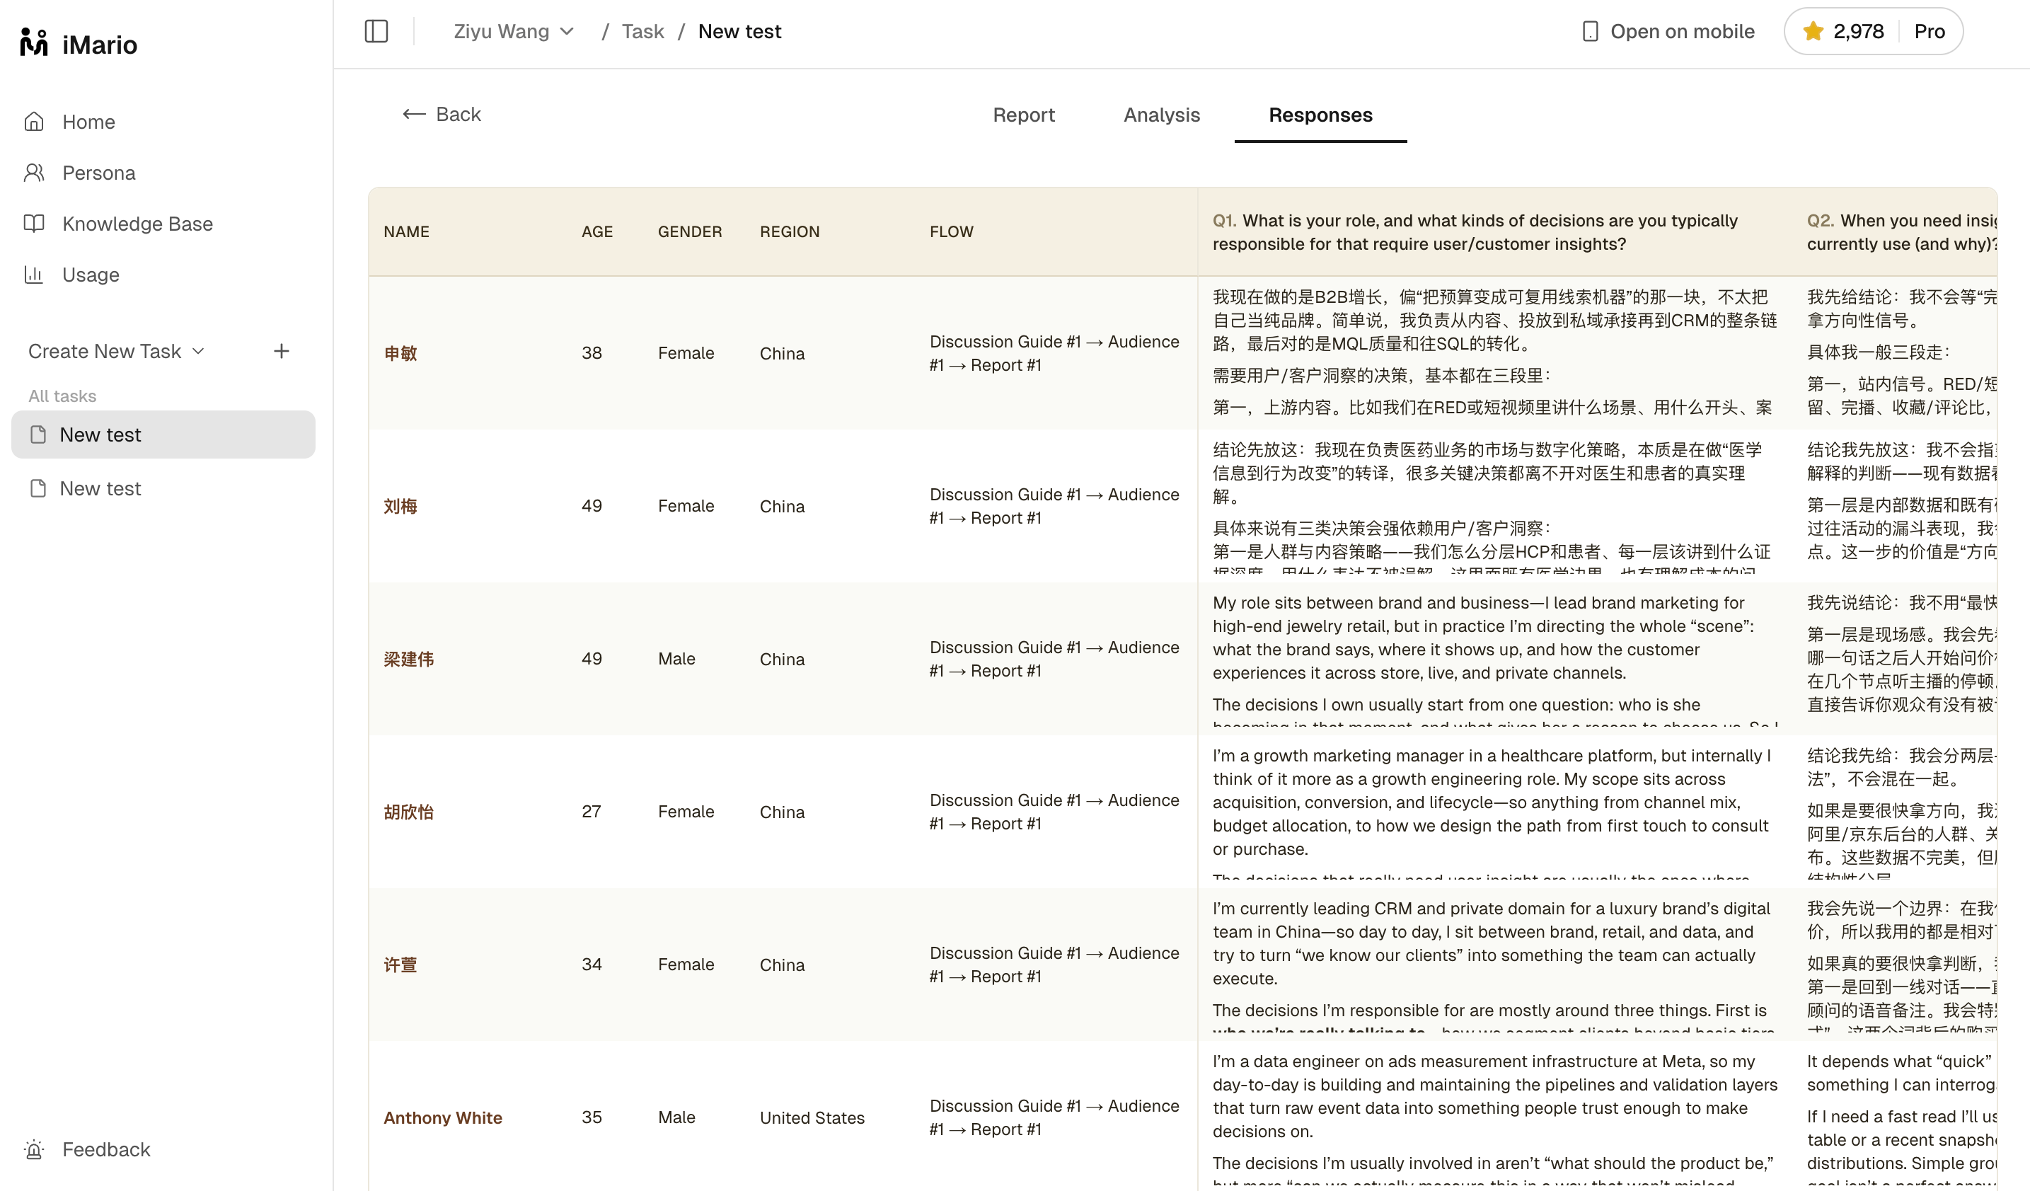
Task: Open the Task breadcrumb link
Action: [643, 31]
